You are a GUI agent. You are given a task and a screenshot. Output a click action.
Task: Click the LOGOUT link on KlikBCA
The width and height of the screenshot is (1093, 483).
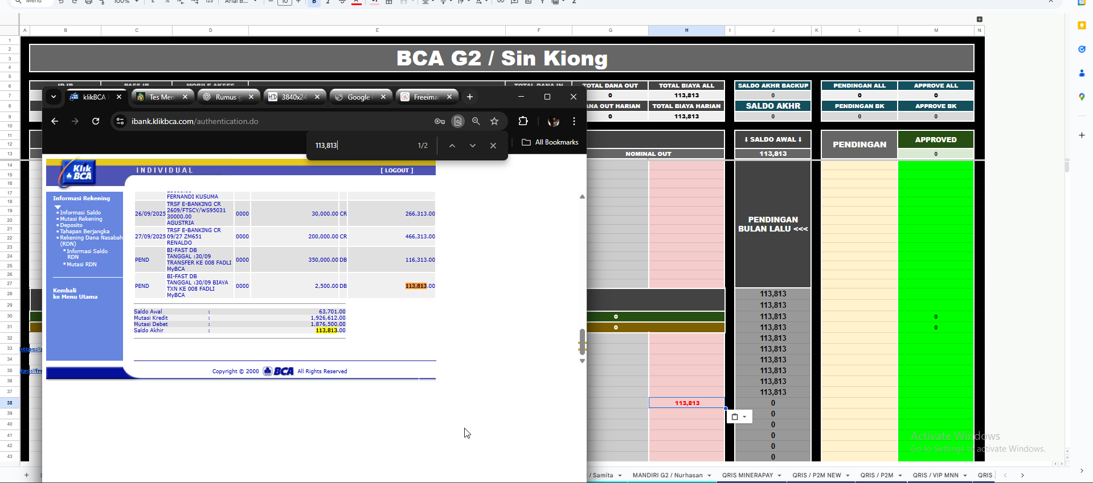397,170
